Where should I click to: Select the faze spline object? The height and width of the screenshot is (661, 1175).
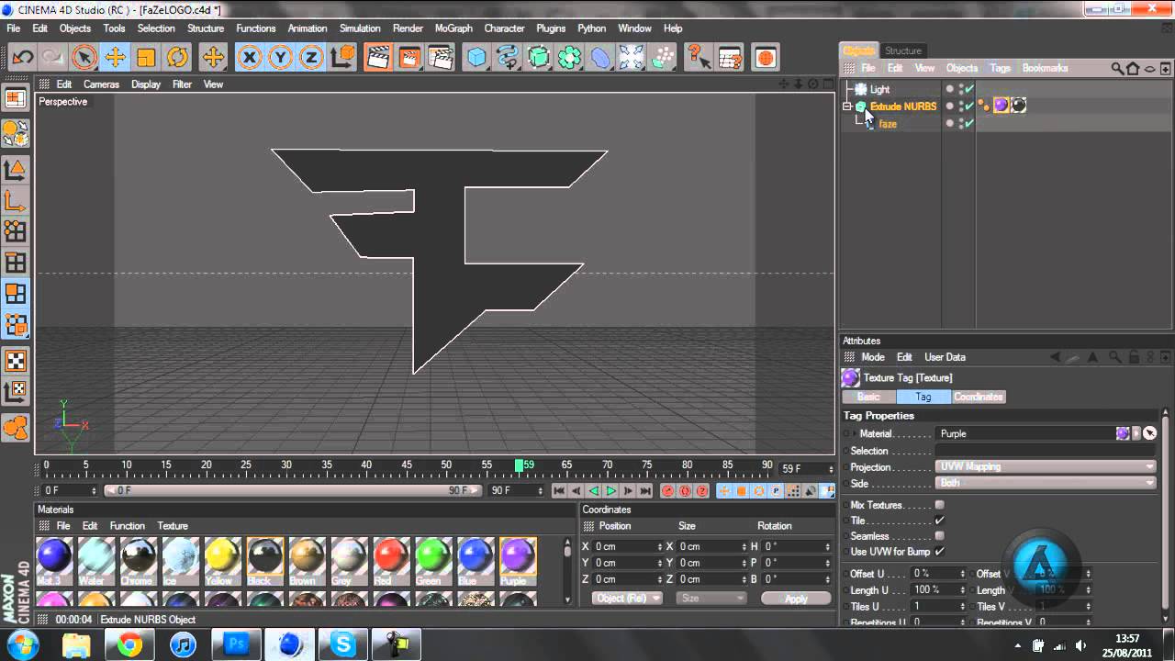click(888, 124)
